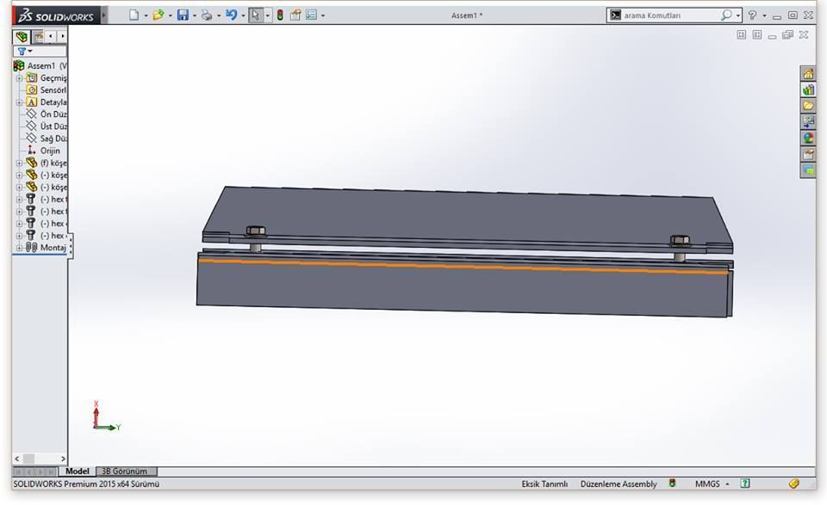Screen dimensions: 827x505
Task: Toggle rebuild status indicator in status bar
Action: (673, 483)
